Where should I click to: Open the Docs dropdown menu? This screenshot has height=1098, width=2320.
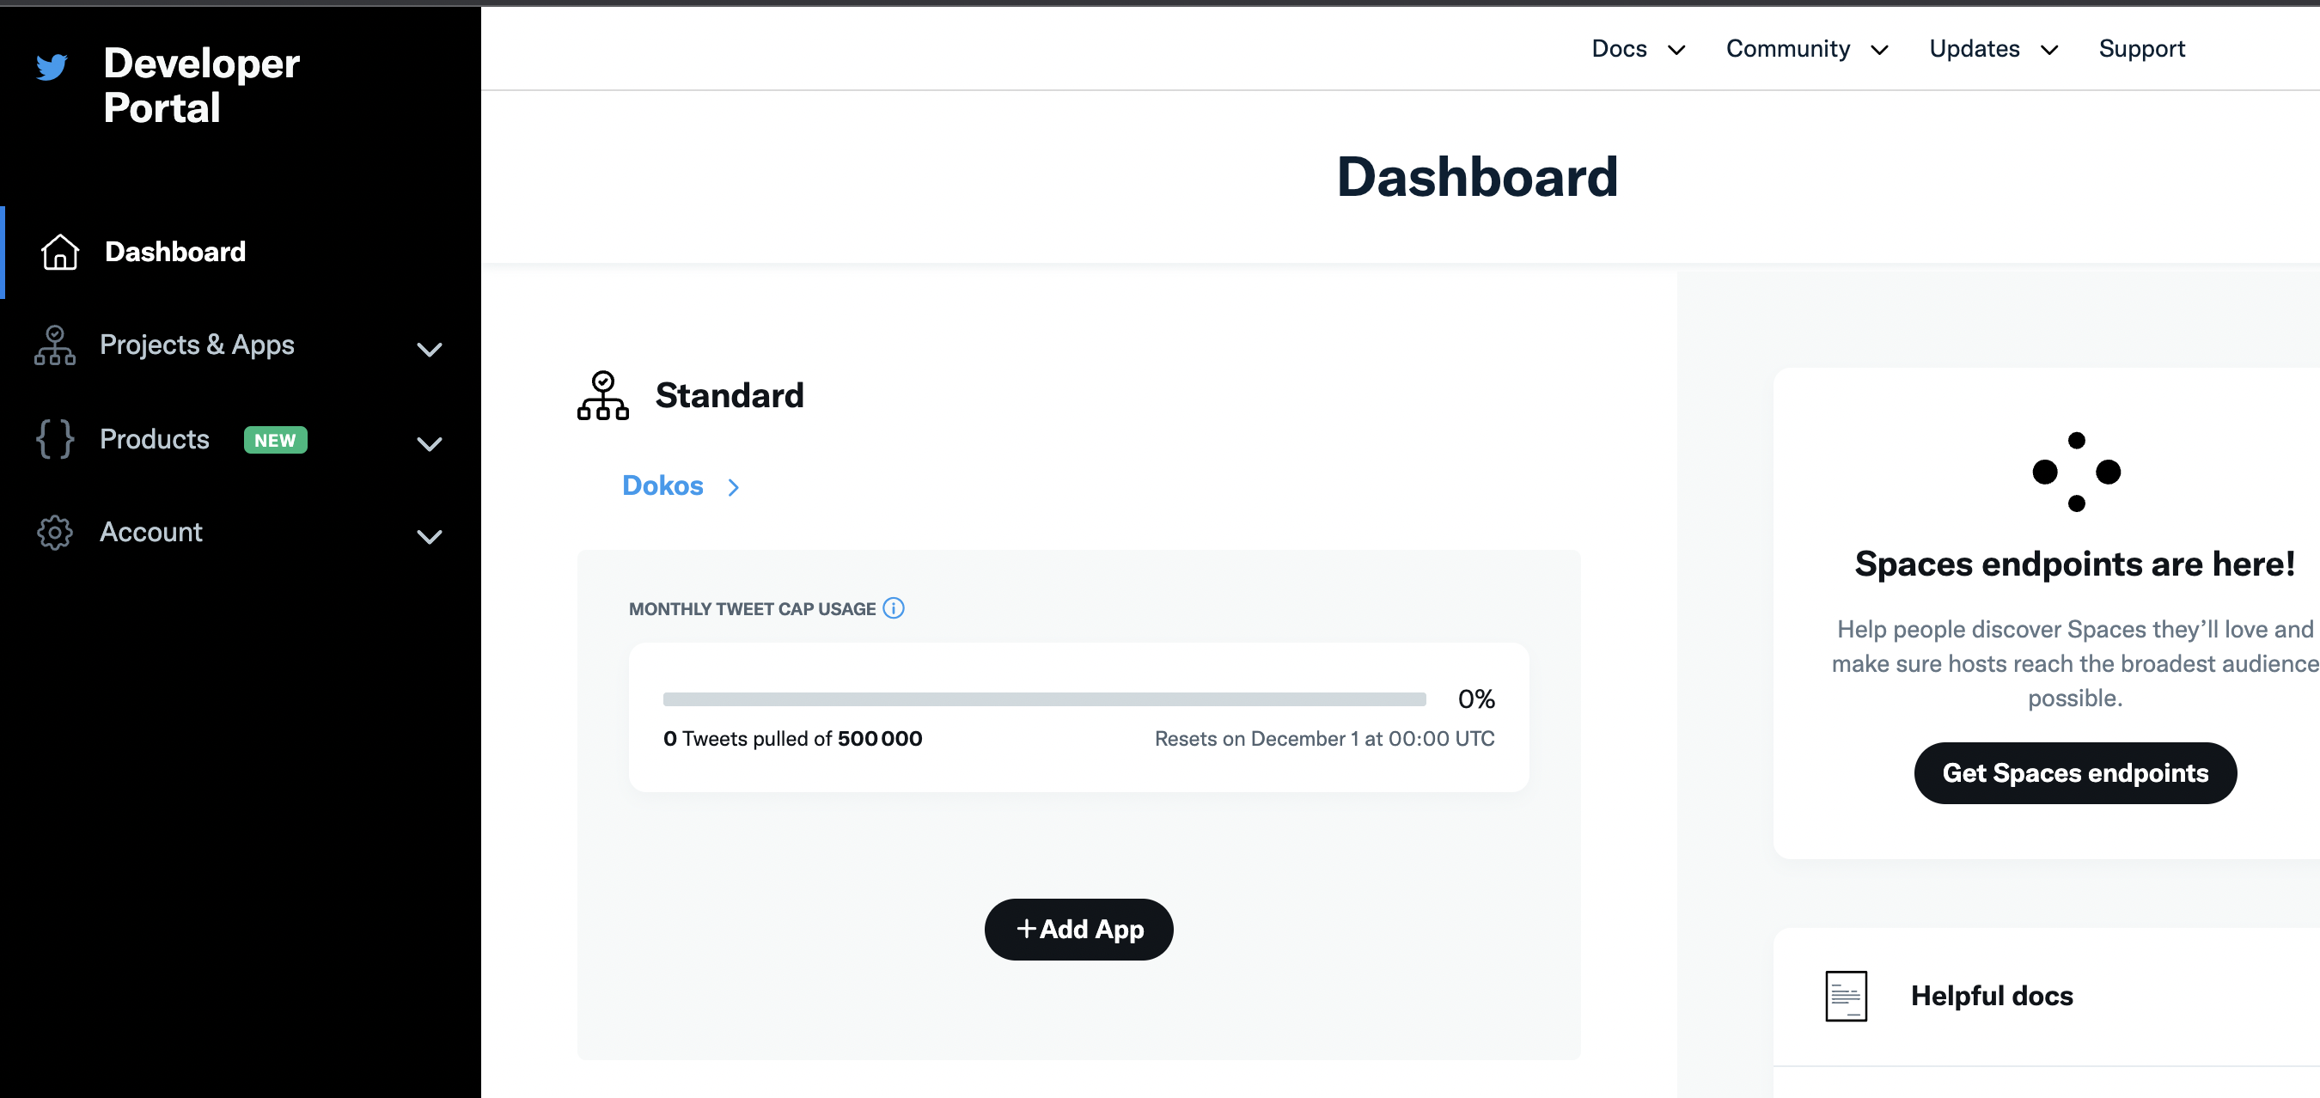1639,49
